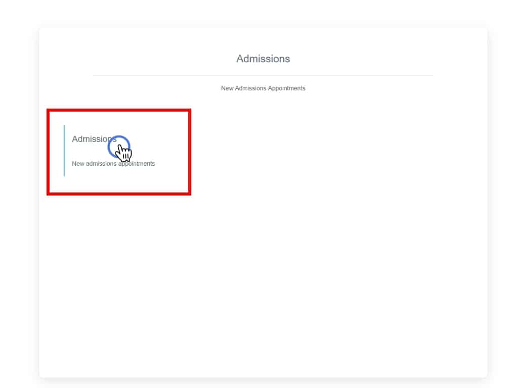Click the 'New Admissions Appointments' subtitle
Screen dimensions: 518x388
pyautogui.click(x=263, y=88)
